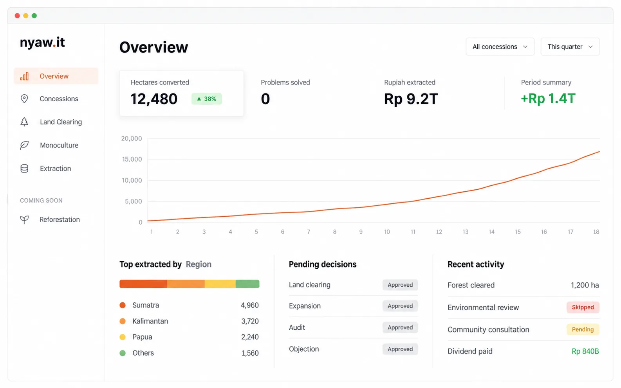Click the Extraction coin stack icon
621x388 pixels.
(x=24, y=169)
